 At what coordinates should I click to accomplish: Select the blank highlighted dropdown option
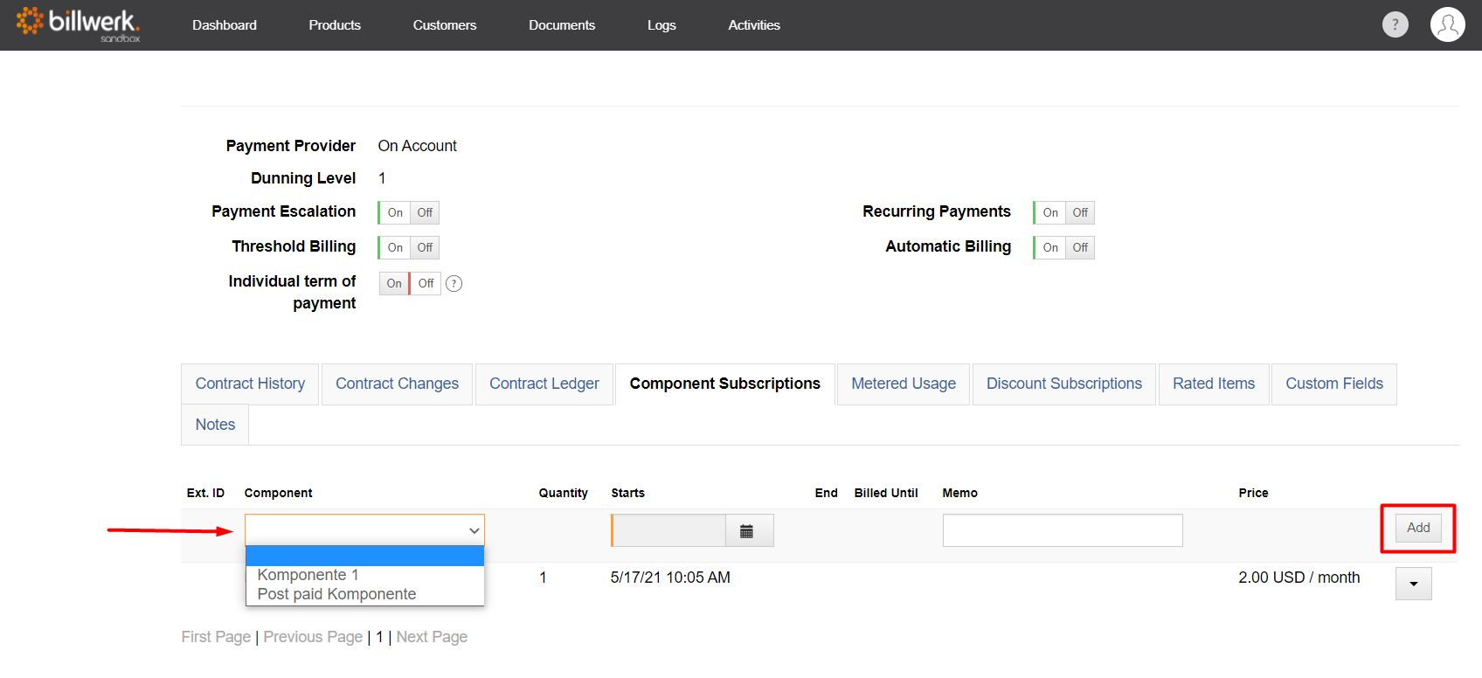[364, 557]
